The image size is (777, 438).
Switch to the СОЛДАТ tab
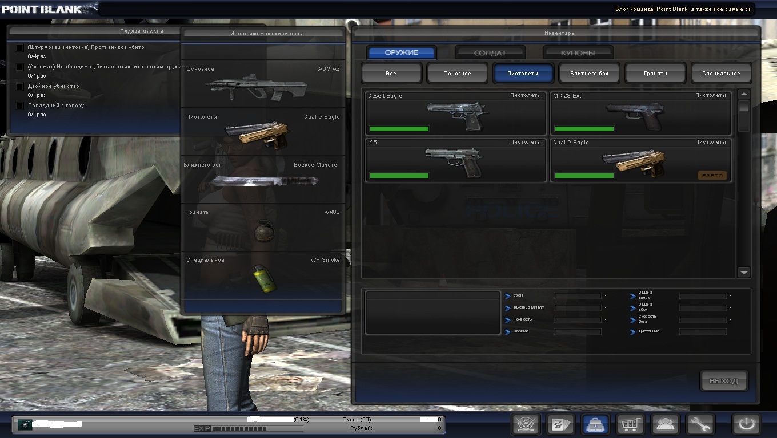(x=490, y=52)
